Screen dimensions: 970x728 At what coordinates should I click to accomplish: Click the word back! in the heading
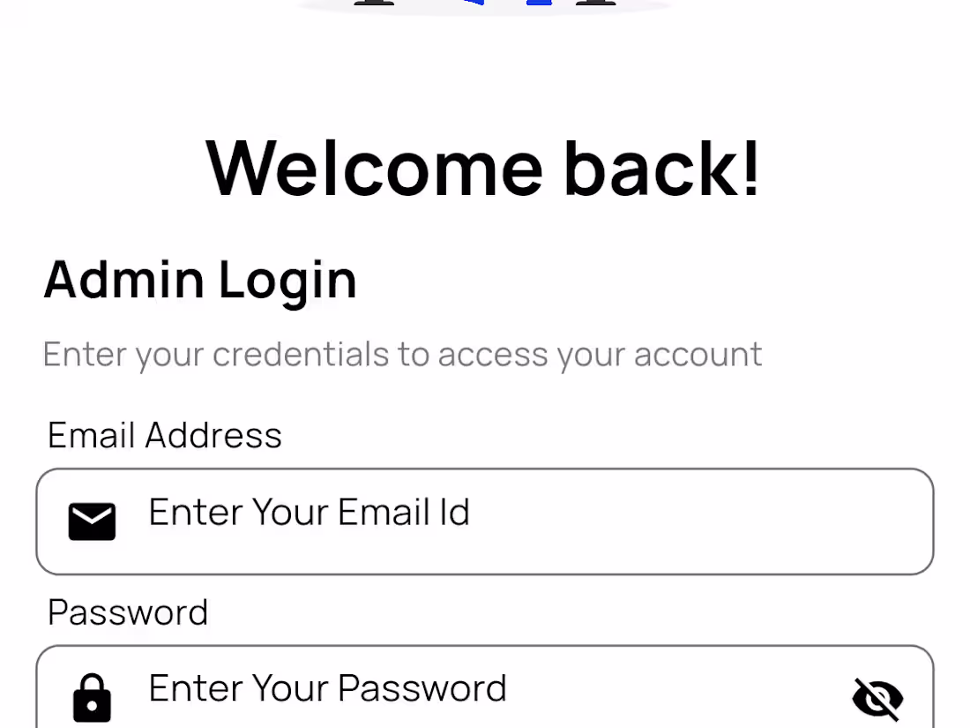click(662, 169)
